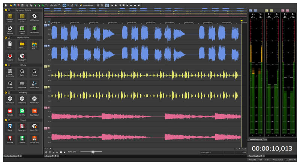The image size is (300, 165).
Task: Toggle the yellow track's first channel button
Action: pos(45,66)
